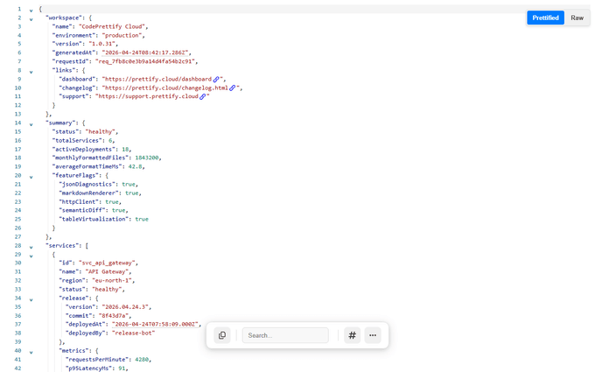Click line number 13 in gutter
This screenshot has width=595, height=372.
17,114
